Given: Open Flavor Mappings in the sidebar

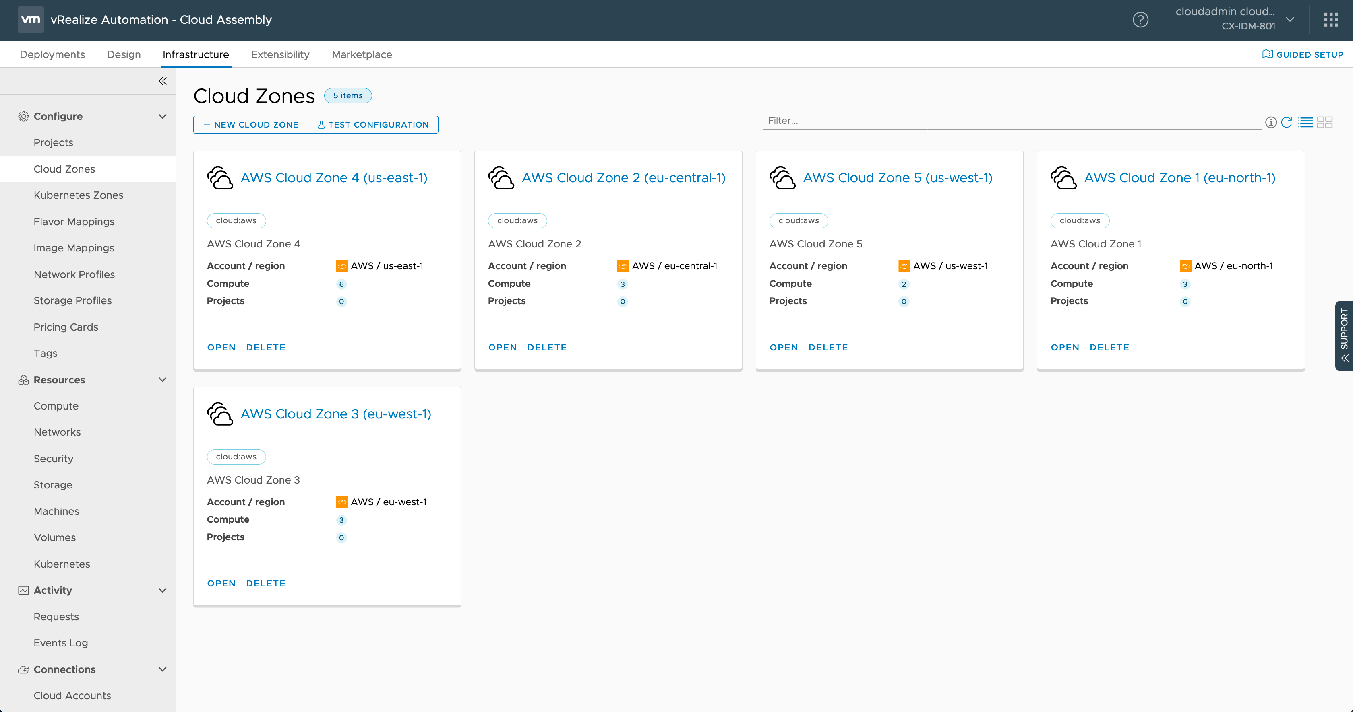Looking at the screenshot, I should pos(74,221).
